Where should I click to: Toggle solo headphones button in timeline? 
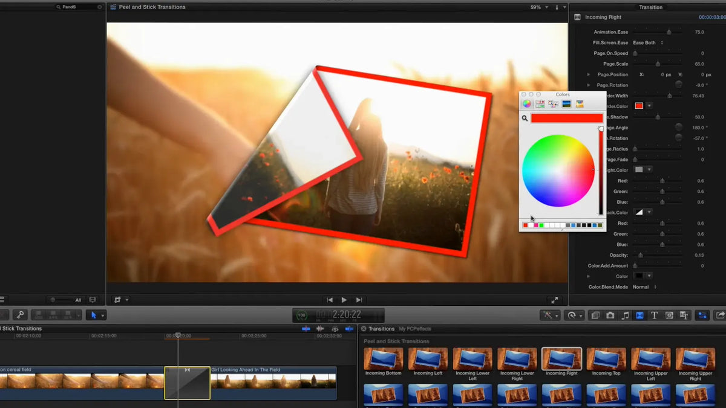[x=335, y=329]
